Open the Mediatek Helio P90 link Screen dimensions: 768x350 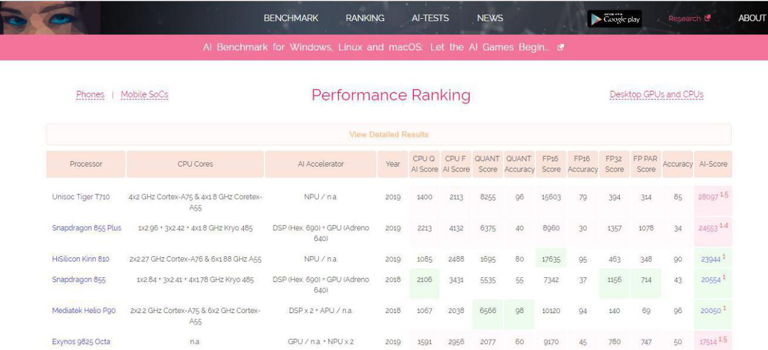pyautogui.click(x=84, y=311)
